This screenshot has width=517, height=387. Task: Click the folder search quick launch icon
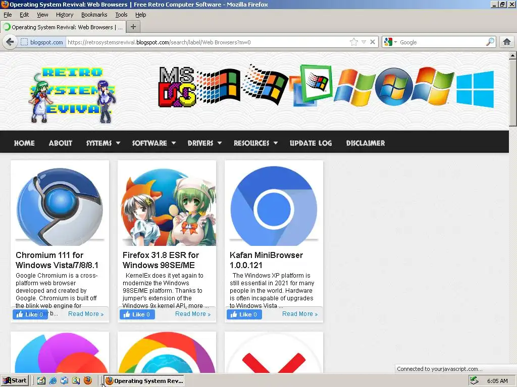pos(76,381)
